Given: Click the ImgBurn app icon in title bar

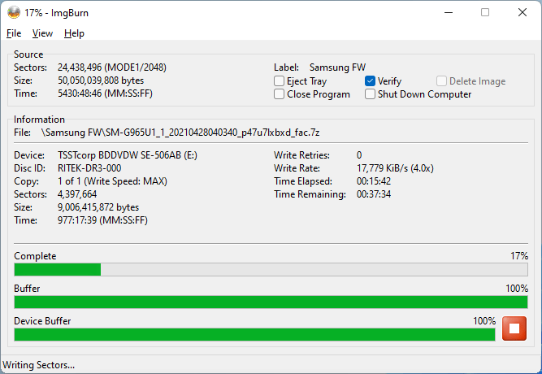Looking at the screenshot, I should click(13, 12).
